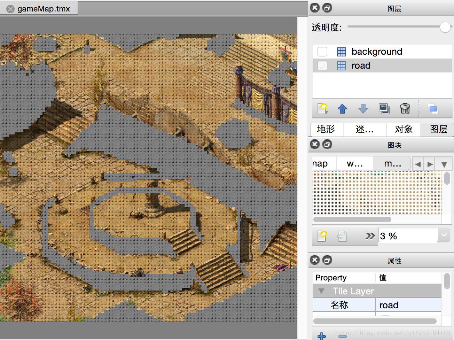The image size is (454, 340).
Task: Click the import tileset icon
Action: pyautogui.click(x=342, y=236)
